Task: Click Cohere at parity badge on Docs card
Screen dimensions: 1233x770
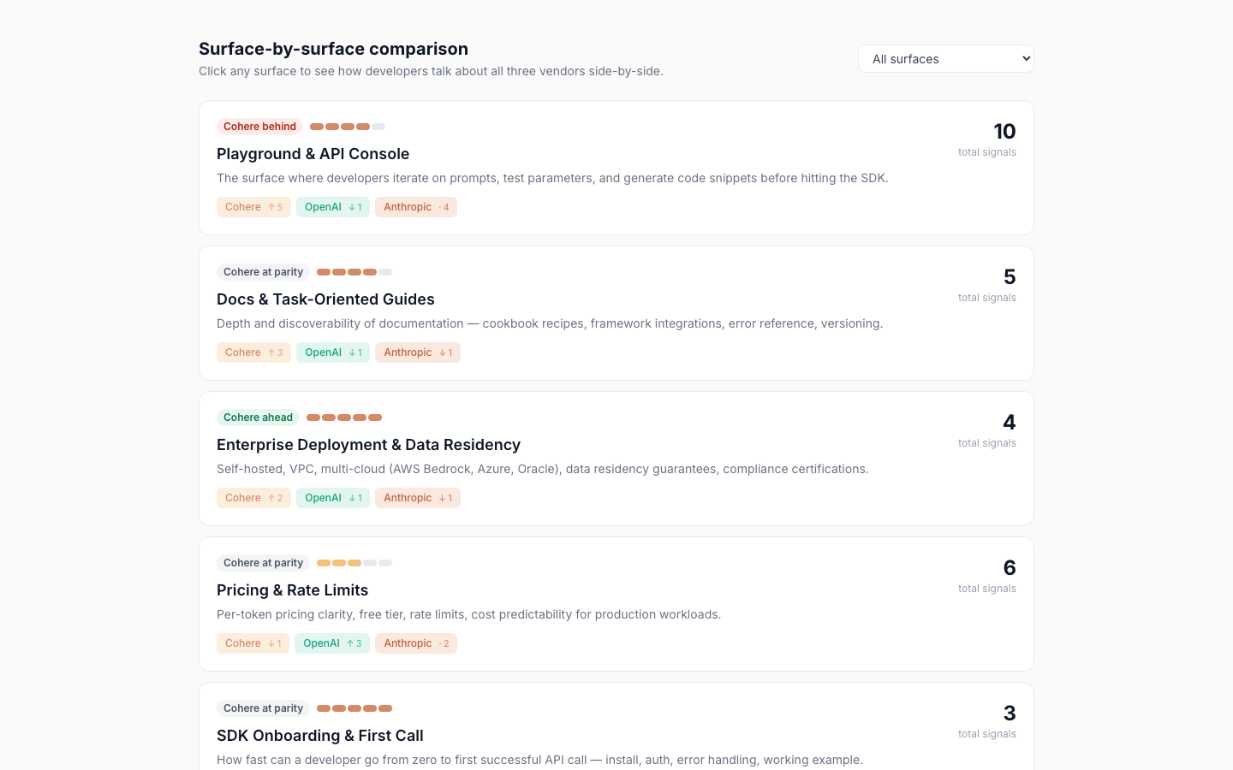Action: (x=263, y=272)
